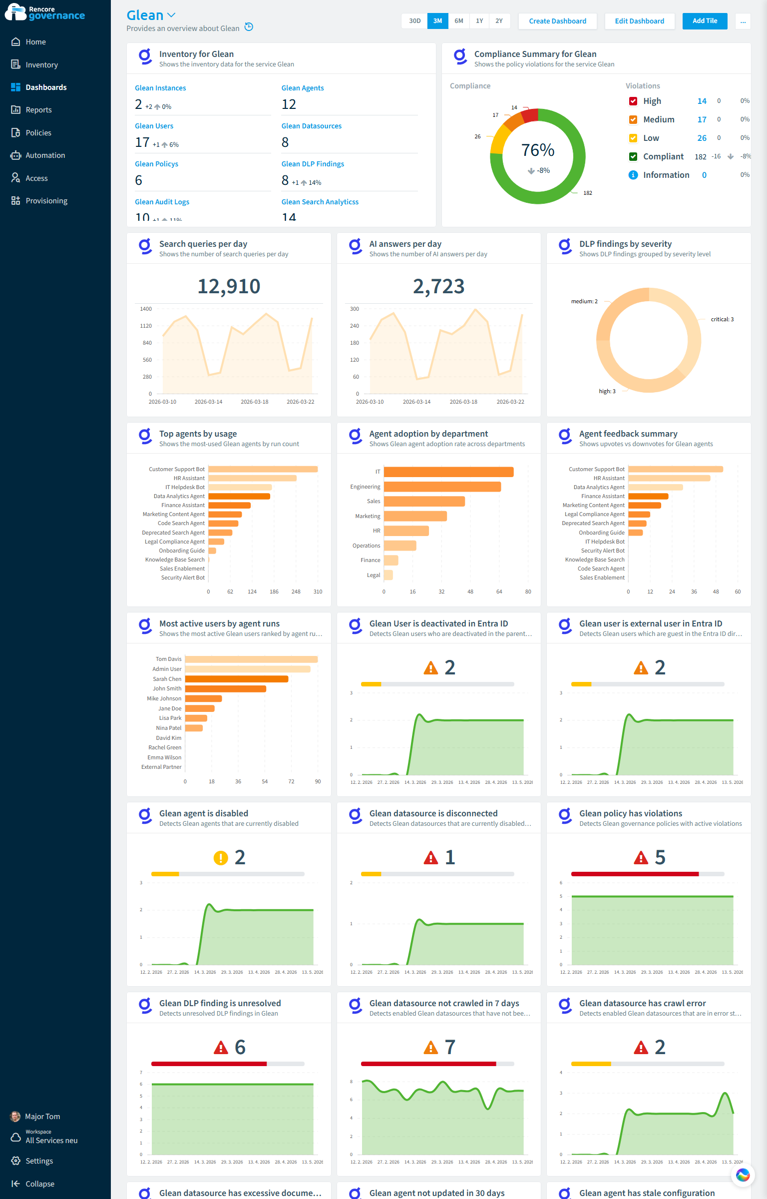Viewport: 767px width, 1199px height.
Task: Open the Glean DLP Findings link
Action: pos(313,164)
